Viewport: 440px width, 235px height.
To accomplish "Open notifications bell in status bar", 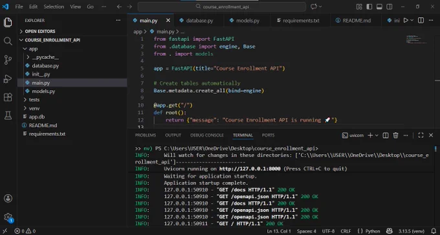I will pyautogui.click(x=434, y=231).
